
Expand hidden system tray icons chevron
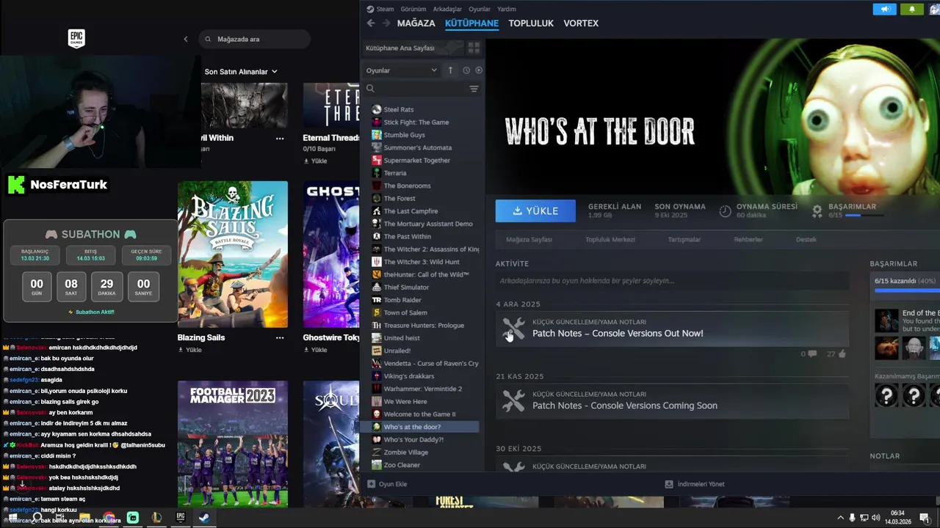coord(840,518)
